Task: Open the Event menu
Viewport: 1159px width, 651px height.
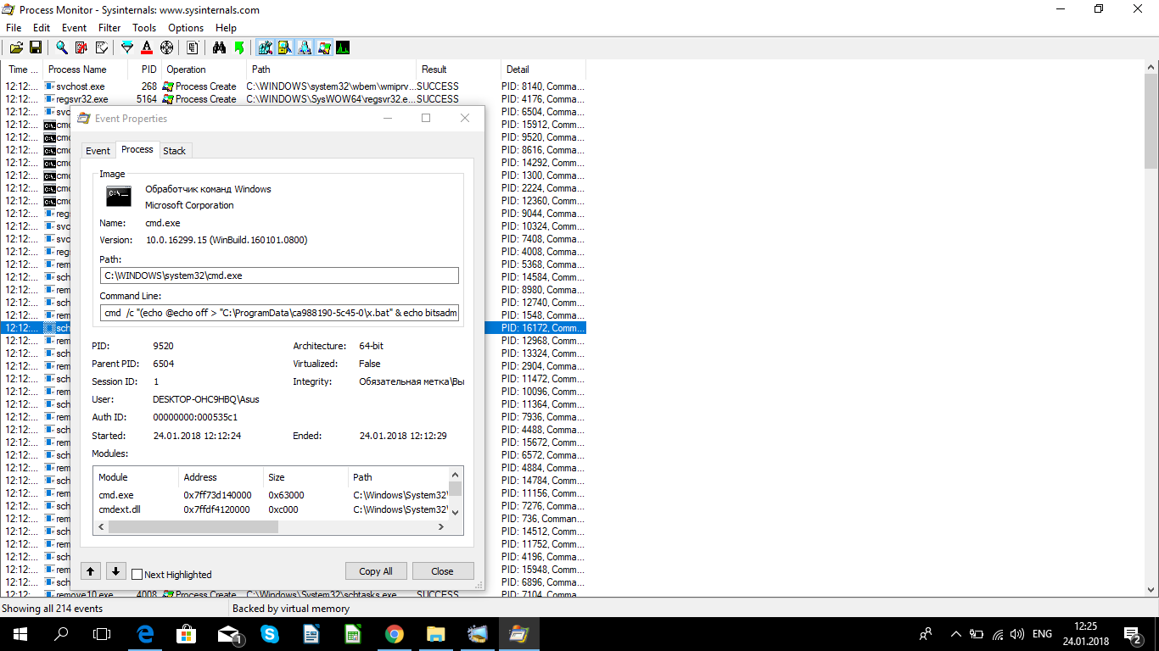Action: [75, 28]
